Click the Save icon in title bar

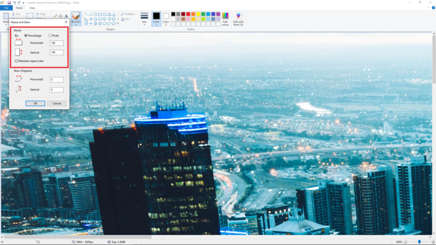tap(9, 3)
